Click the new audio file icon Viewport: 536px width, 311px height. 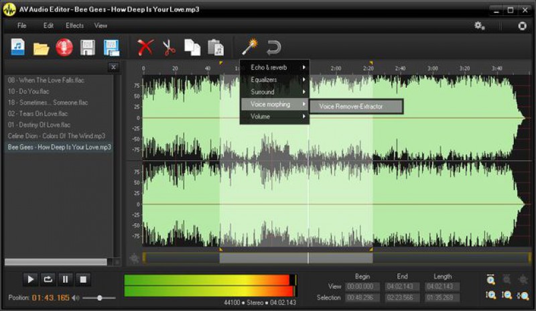point(17,47)
